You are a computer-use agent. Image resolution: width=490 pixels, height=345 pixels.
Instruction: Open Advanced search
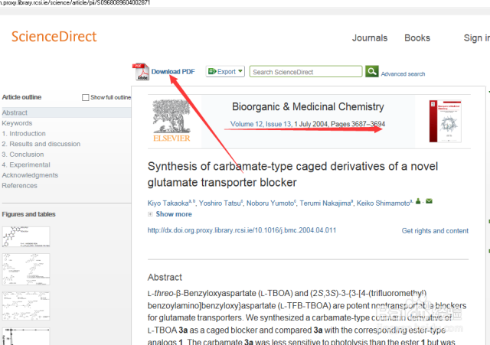(403, 74)
